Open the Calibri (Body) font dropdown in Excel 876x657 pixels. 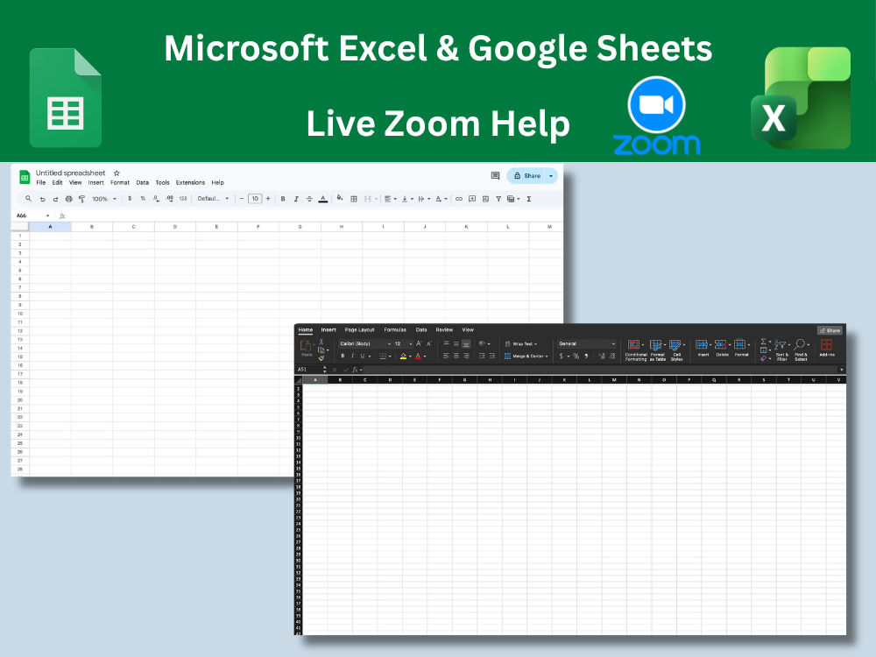pyautogui.click(x=364, y=343)
